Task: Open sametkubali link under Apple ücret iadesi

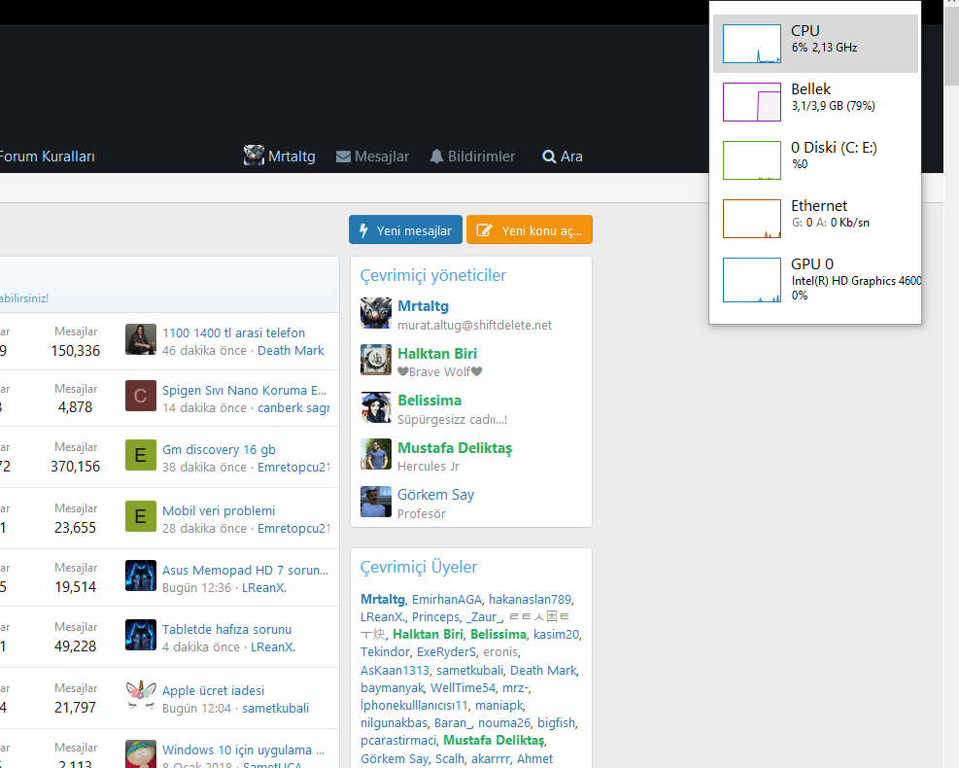Action: [275, 709]
